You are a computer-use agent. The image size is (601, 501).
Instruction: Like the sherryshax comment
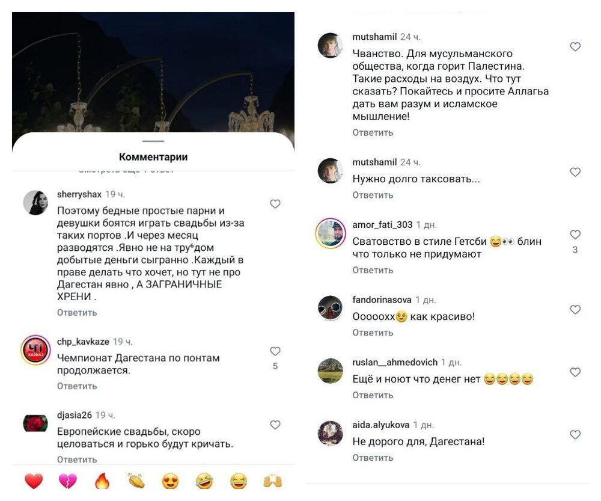pos(275,204)
